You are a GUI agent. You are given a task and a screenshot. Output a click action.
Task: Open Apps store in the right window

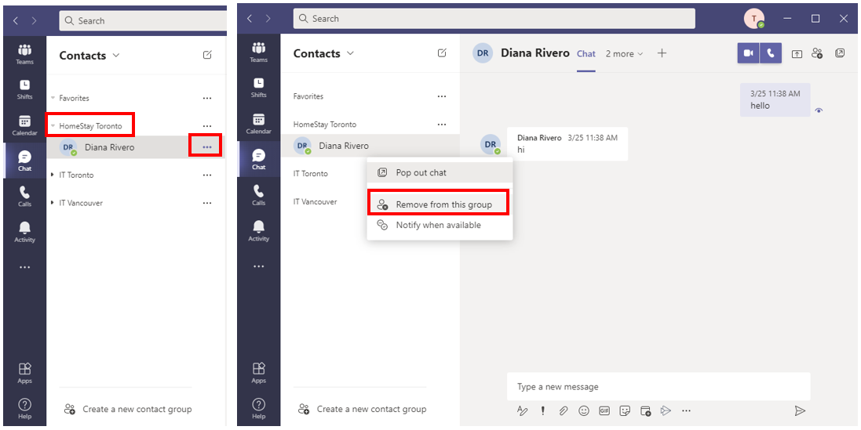(x=259, y=373)
